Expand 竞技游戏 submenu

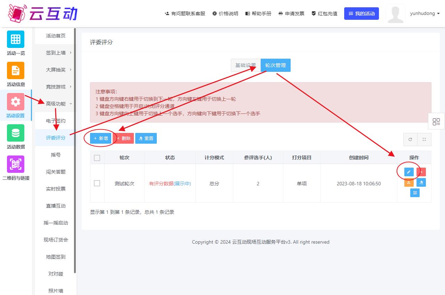click(55, 87)
